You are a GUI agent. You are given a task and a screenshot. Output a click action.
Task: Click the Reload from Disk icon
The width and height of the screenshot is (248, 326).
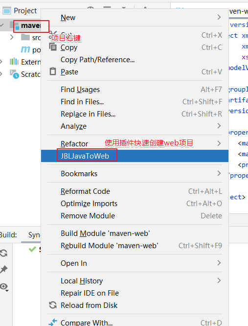[53, 305]
